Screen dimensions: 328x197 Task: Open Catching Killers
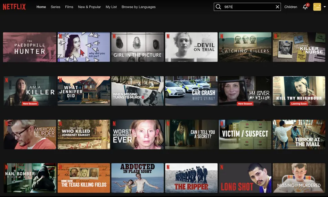click(245, 47)
